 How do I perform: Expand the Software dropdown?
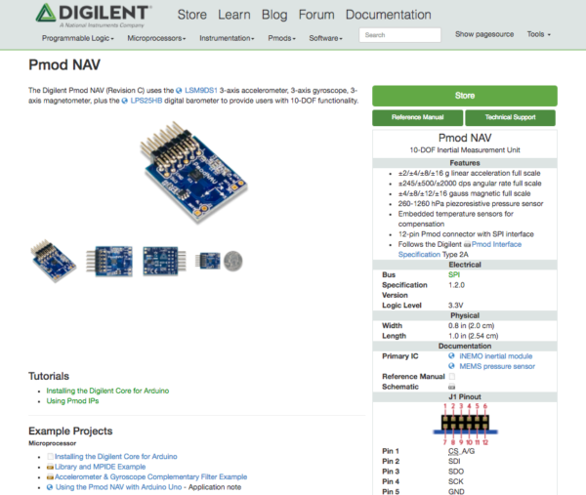tap(325, 38)
